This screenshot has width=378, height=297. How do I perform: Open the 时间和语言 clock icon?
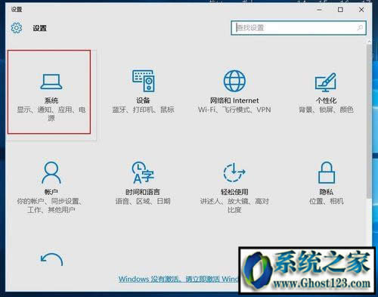tap(143, 172)
